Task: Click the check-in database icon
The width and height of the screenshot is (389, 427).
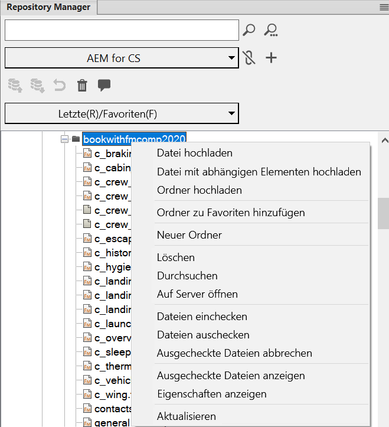Action: [x=15, y=86]
